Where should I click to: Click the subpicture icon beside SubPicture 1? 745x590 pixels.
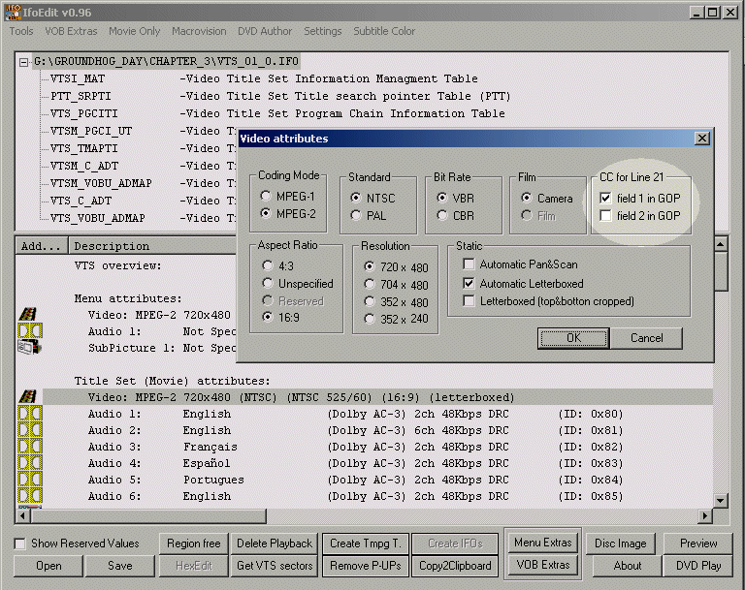coord(29,347)
